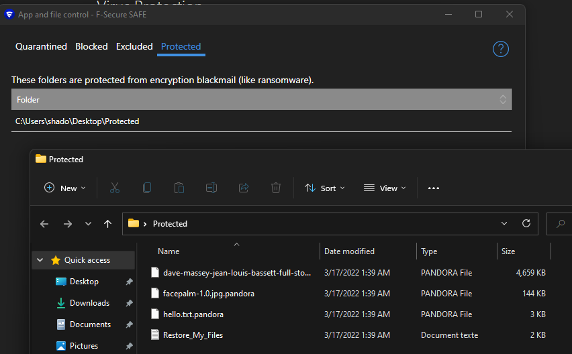Sort list by the Folder column header
This screenshot has width=572, height=354.
tap(261, 99)
